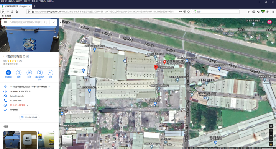Image resolution: width=276 pixels, height=149 pixels.
Task: Click the site identity shield icon
Action: tap(28, 11)
